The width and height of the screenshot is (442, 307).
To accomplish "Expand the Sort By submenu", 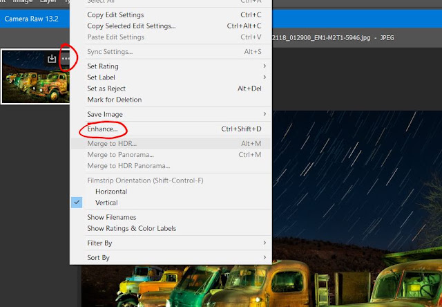I will tap(171, 258).
